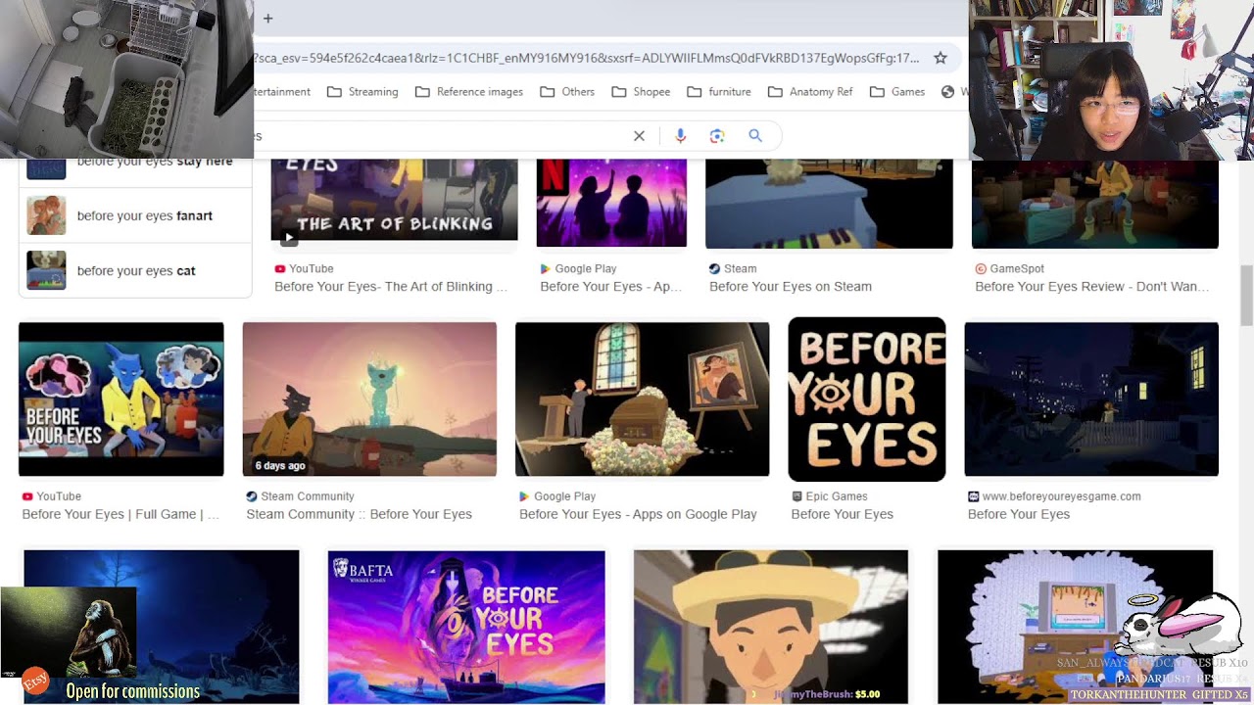Open the straw hat character image
This screenshot has height=705, width=1254.
[771, 627]
